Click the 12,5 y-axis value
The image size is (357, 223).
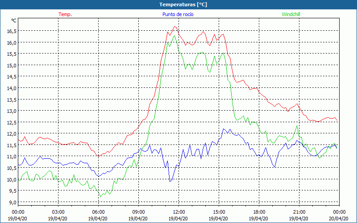[x=12, y=122]
